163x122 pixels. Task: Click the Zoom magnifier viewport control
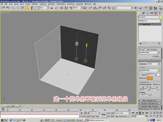[x=151, y=113]
